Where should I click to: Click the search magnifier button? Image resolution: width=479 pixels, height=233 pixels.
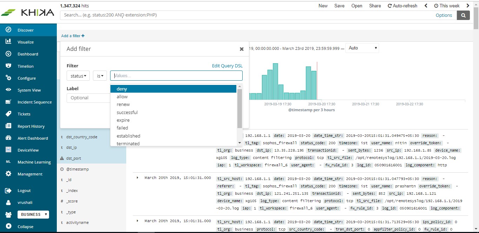(463, 15)
